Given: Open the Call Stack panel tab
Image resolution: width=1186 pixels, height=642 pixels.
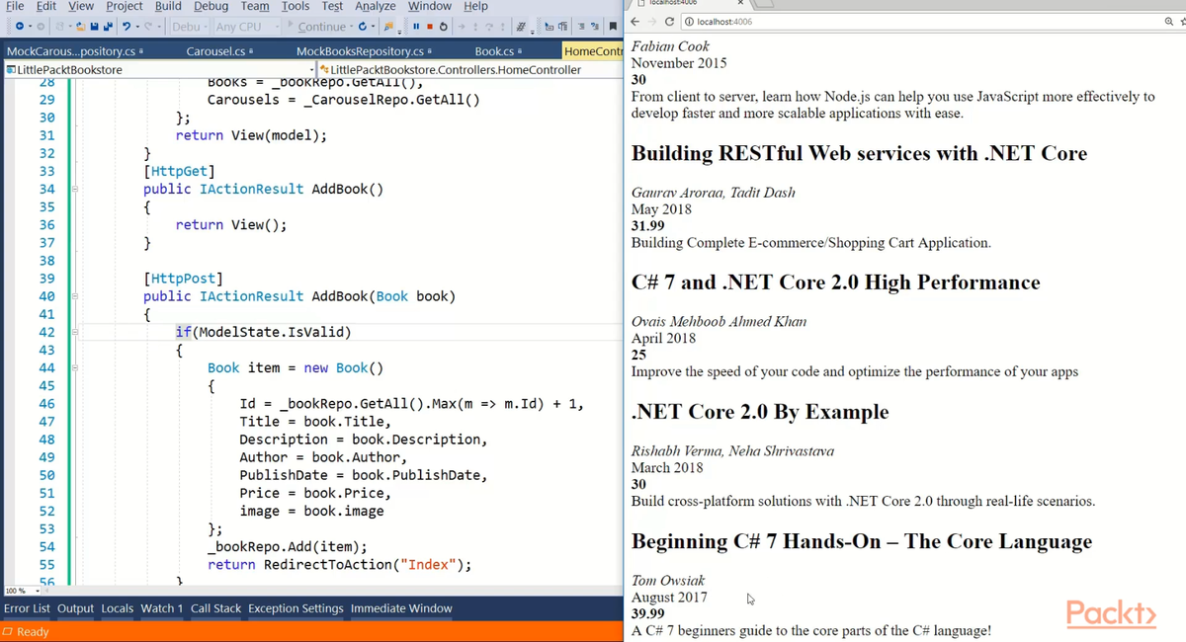Looking at the screenshot, I should pos(215,608).
